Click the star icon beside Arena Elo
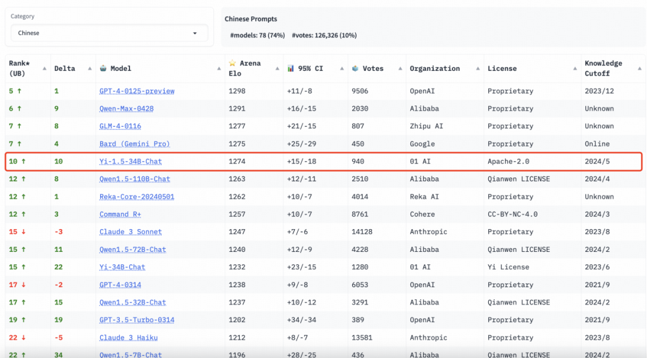The image size is (647, 358). point(232,63)
